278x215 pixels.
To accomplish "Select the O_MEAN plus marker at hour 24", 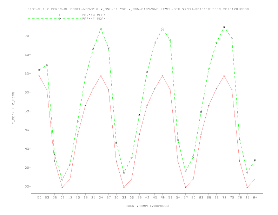I will (101, 76).
